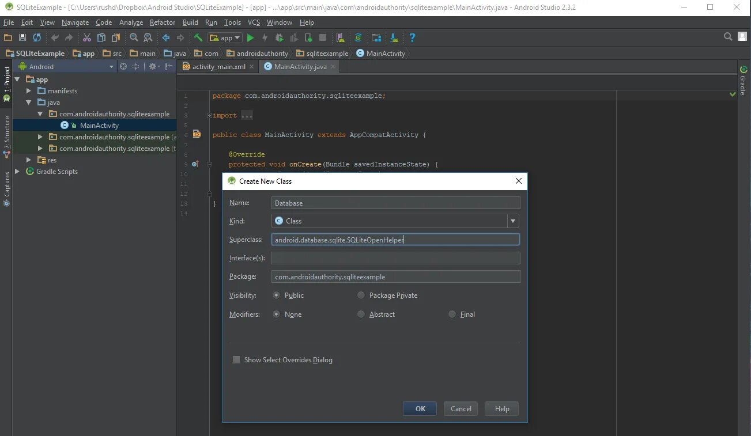Click the Cancel button in dialog

point(461,409)
